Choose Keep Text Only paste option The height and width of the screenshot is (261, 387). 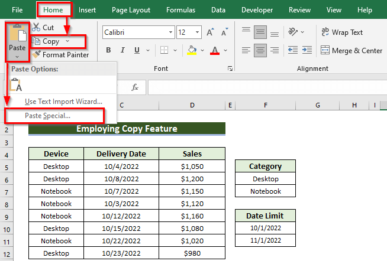(16, 84)
